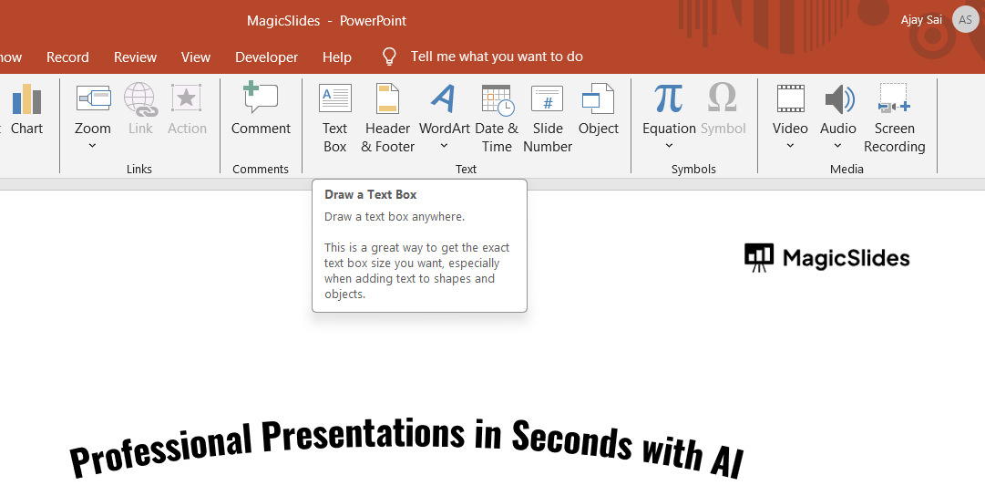985x496 pixels.
Task: Add a new Comment
Action: coord(261,108)
